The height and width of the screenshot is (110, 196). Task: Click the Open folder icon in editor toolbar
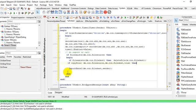pos(71,17)
